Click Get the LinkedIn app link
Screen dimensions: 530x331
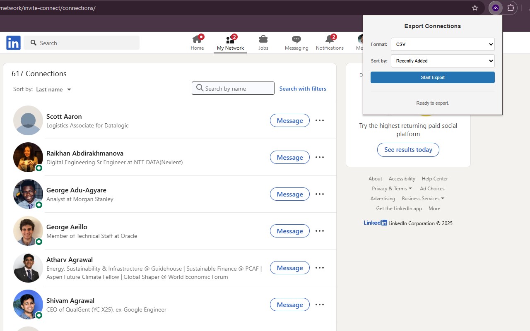(x=399, y=209)
